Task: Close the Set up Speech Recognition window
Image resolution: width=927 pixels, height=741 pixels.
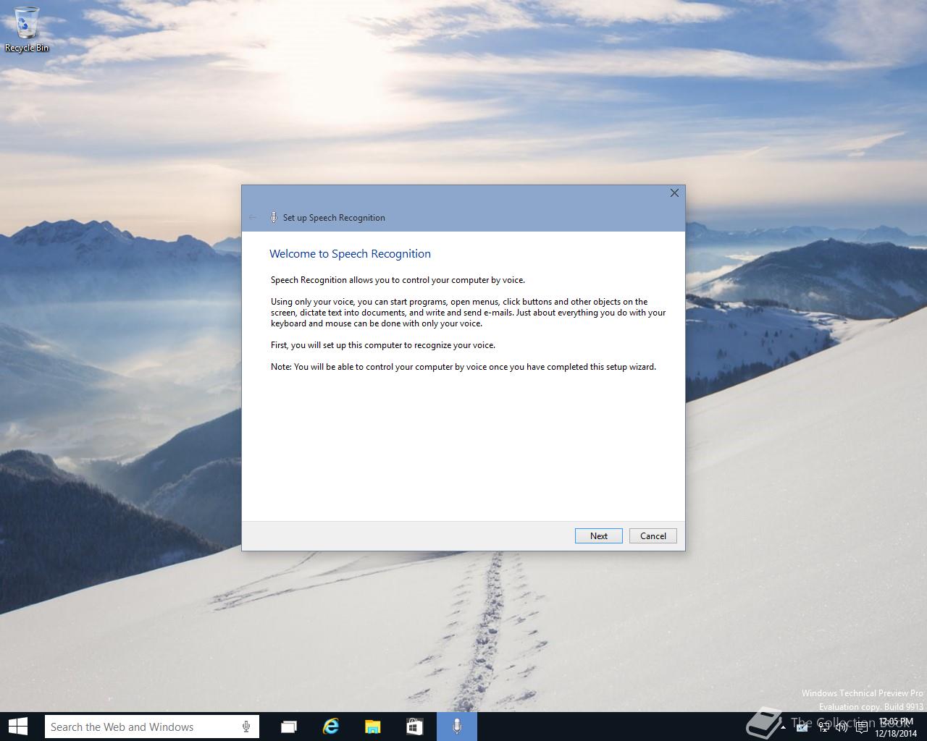Action: pos(674,193)
